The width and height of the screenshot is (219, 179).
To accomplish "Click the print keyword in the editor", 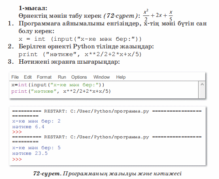I will [x=19, y=91].
